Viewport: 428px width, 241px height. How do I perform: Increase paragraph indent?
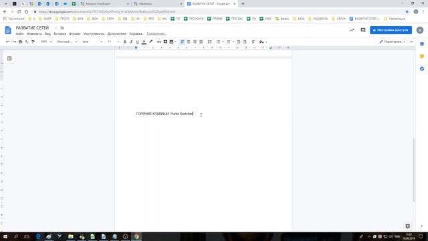coord(245,42)
